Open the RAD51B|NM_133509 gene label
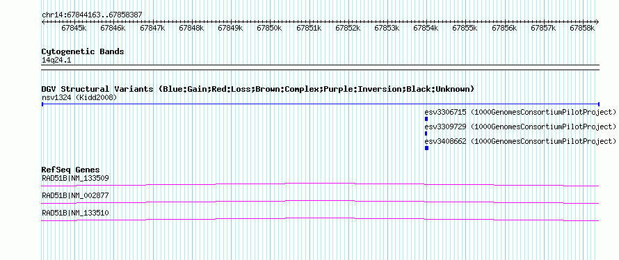 (75, 179)
